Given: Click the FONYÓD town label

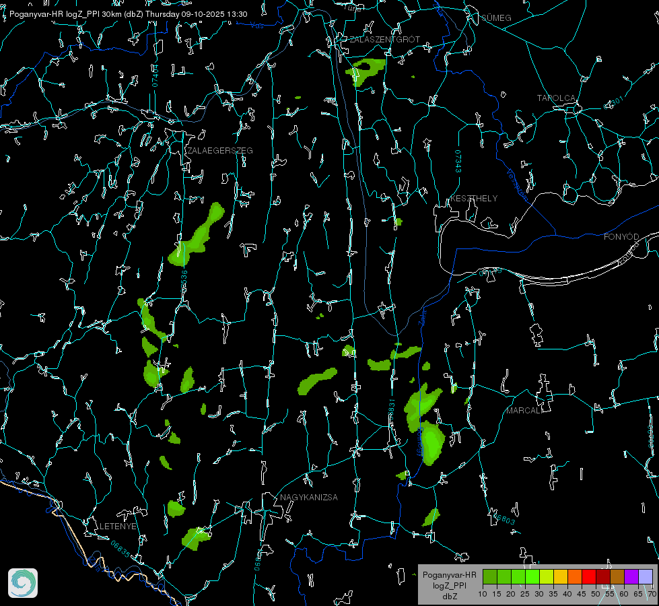Looking at the screenshot, I should click(621, 237).
